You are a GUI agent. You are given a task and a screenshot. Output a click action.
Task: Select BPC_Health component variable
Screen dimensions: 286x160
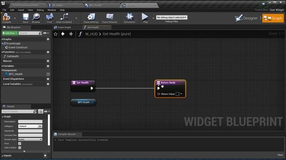(16, 74)
